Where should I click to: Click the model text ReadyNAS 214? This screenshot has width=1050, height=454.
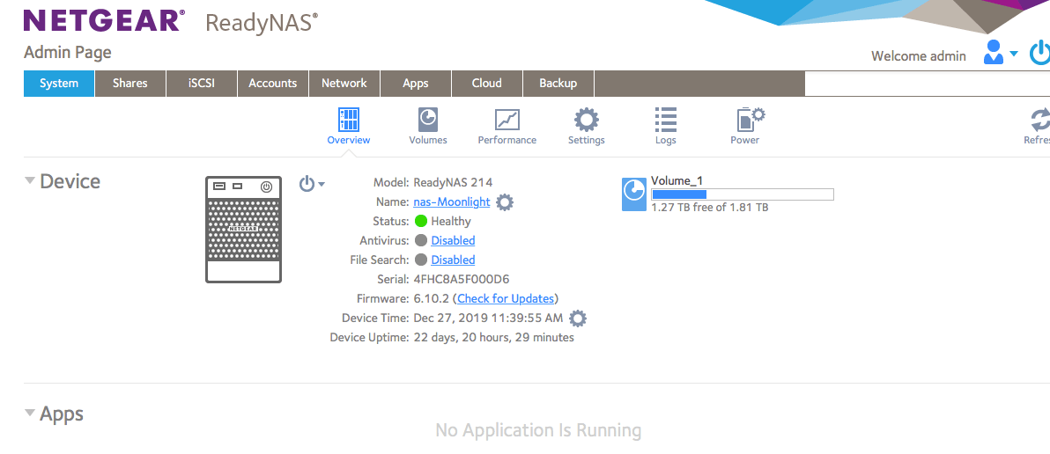click(x=453, y=182)
